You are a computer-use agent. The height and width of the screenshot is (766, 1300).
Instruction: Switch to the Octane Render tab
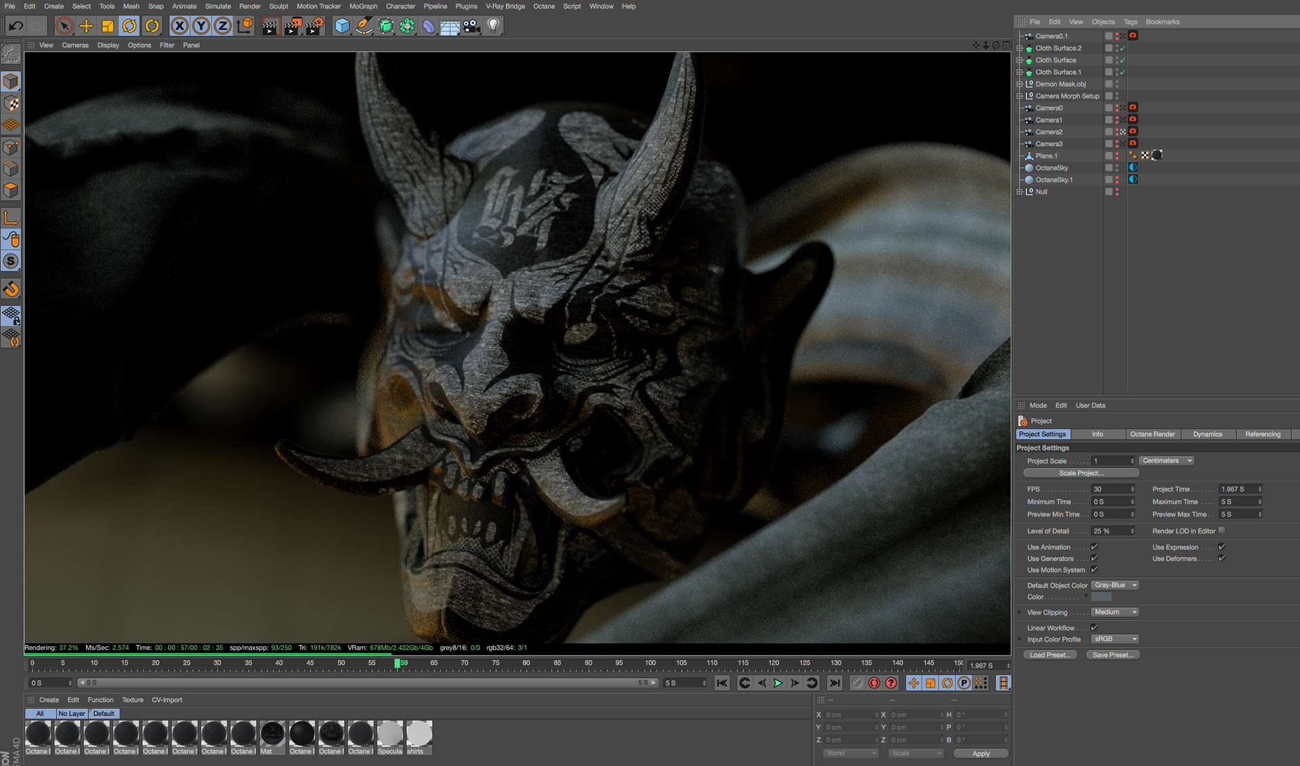coord(1152,434)
